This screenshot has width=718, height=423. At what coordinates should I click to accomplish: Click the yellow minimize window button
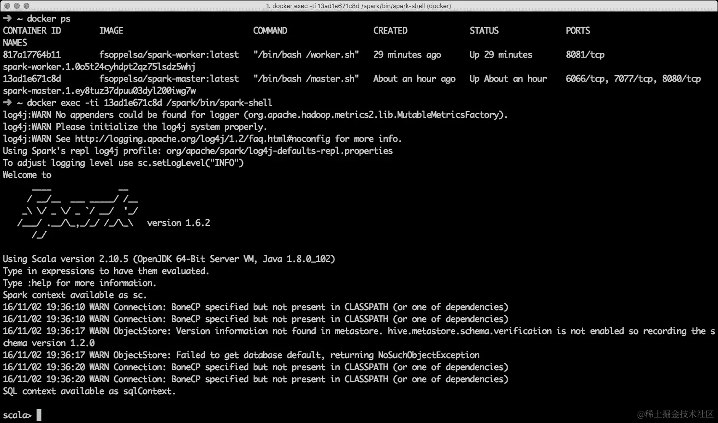pyautogui.click(x=17, y=6)
